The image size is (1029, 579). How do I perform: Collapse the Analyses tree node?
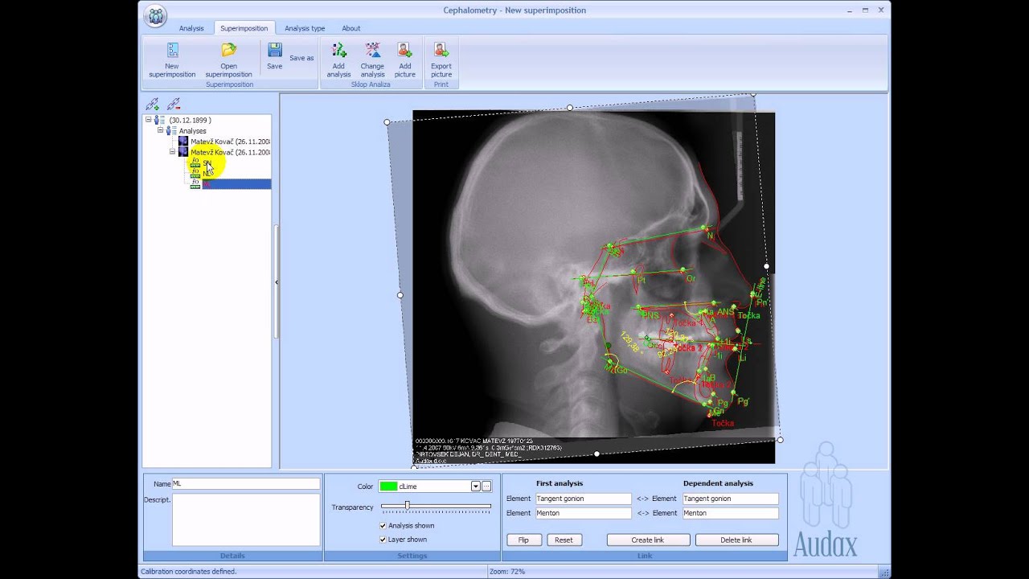[x=160, y=130]
